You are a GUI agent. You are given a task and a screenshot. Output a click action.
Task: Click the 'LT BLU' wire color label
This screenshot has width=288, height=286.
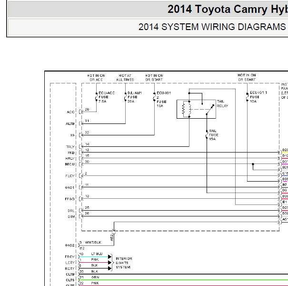pos(97,254)
